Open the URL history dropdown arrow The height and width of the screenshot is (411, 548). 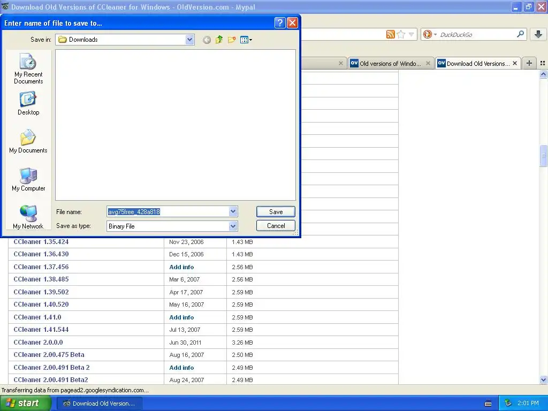pos(412,34)
